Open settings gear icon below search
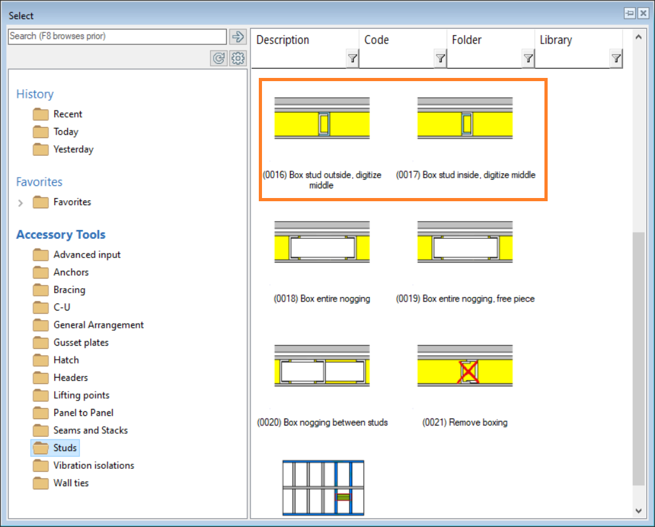Screen dimensions: 655x527 (238, 59)
